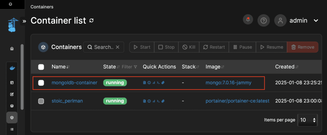
Task: Open the mongo:7.0.16-jammy image link
Action: pos(228,83)
